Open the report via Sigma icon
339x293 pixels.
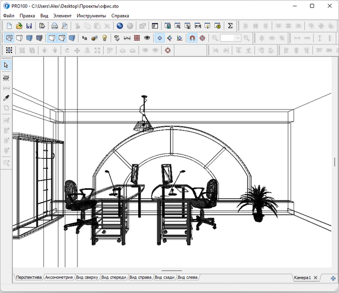point(230,25)
